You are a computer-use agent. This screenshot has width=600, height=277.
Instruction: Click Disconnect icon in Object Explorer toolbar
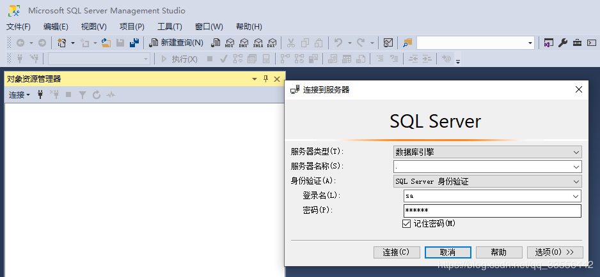pos(55,94)
